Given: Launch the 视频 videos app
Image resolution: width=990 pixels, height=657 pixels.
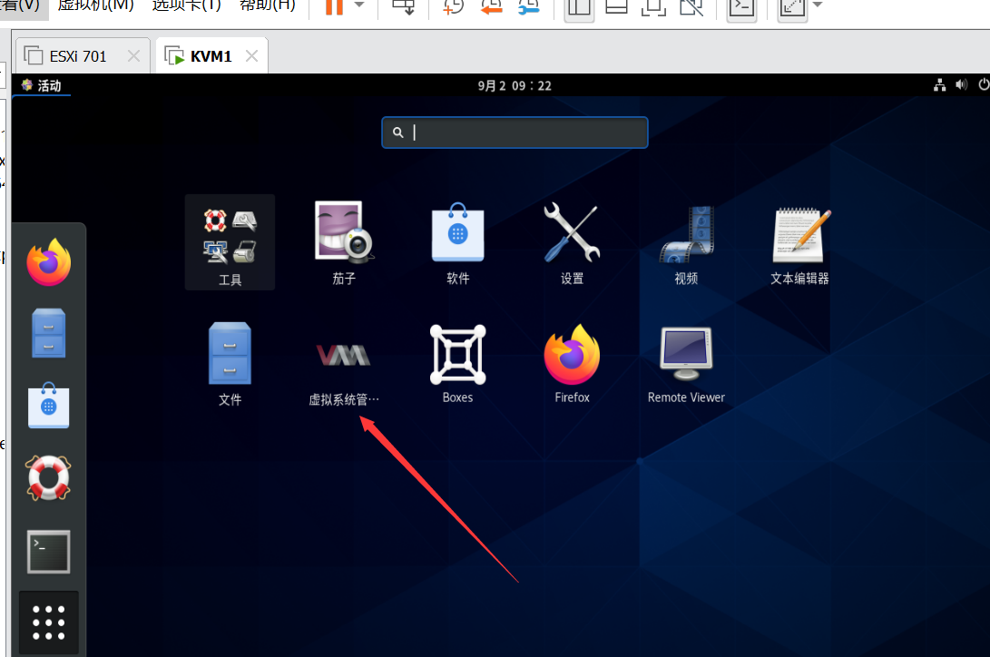Looking at the screenshot, I should (x=686, y=243).
